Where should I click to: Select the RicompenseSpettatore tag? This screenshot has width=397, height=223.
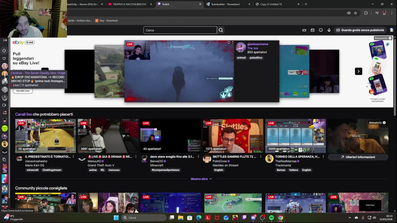coord(165,170)
